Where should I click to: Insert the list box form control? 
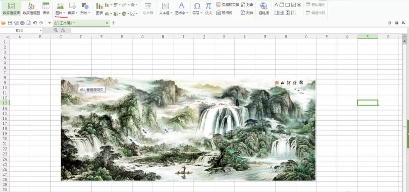[x=276, y=13]
